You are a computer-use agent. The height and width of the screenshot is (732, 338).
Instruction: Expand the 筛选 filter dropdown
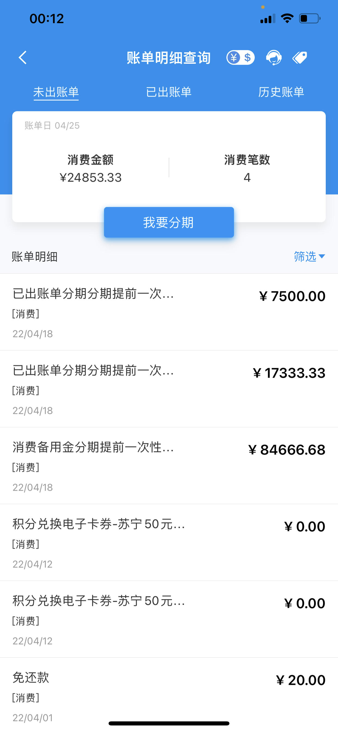tap(309, 256)
